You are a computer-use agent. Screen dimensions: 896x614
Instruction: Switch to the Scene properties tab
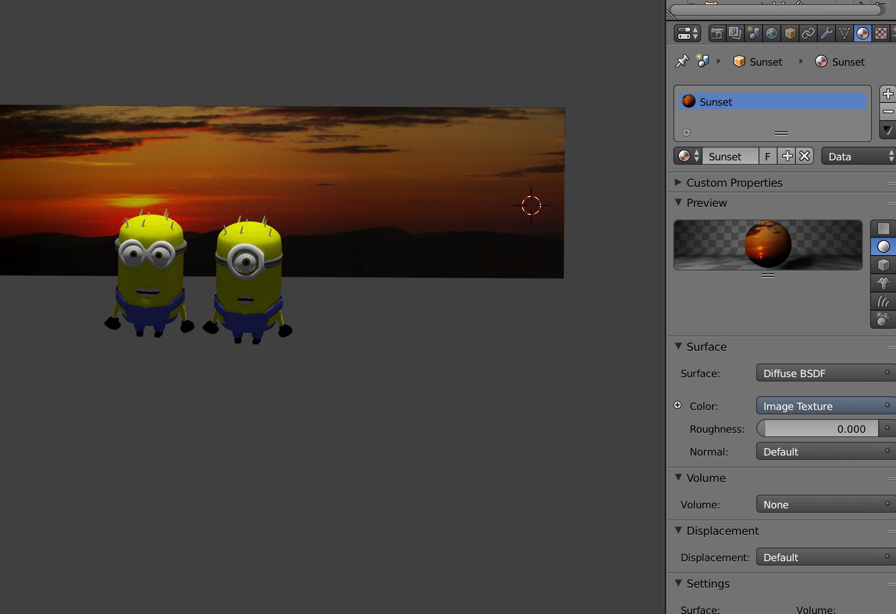click(753, 33)
